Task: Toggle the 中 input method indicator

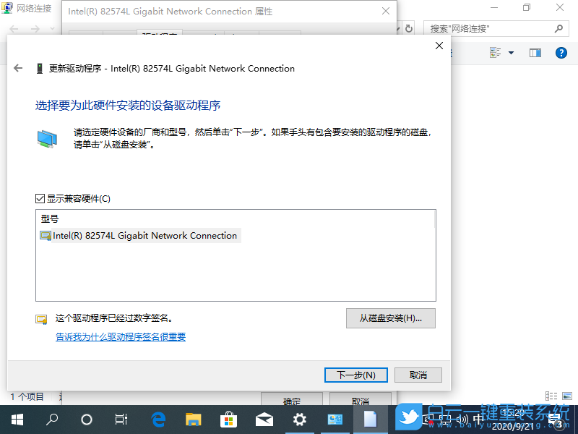Action: pos(478,420)
